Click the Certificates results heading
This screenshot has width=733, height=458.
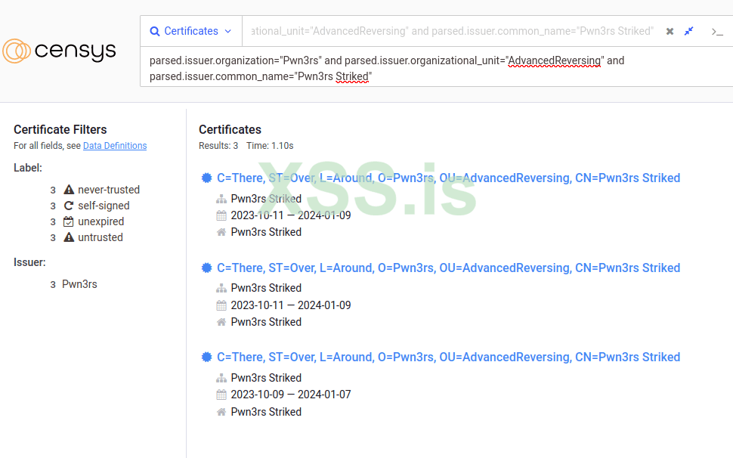(x=230, y=129)
